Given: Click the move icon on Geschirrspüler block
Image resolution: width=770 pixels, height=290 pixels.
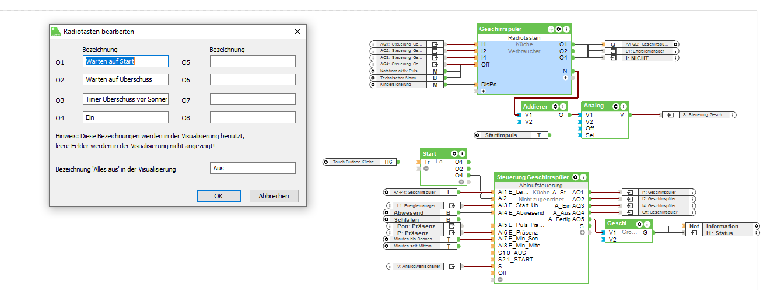Looking at the screenshot, I should click(551, 29).
